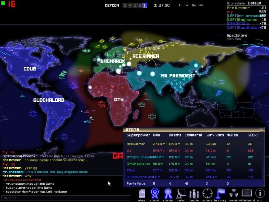
Task: Click the DTY label on Africa
Action: pos(119,99)
